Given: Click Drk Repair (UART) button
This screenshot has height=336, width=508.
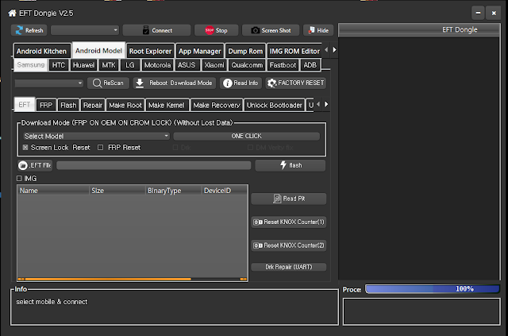Looking at the screenshot, I should click(x=289, y=267).
